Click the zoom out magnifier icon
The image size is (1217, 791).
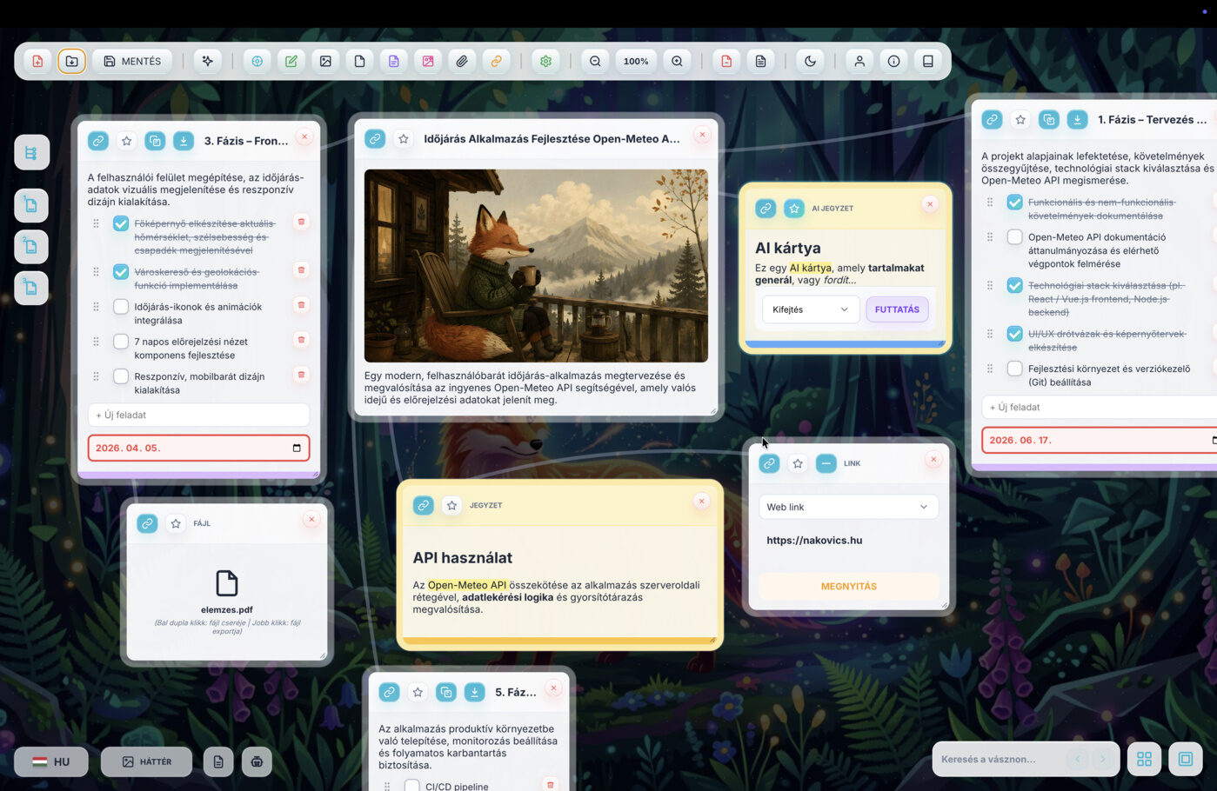click(595, 61)
